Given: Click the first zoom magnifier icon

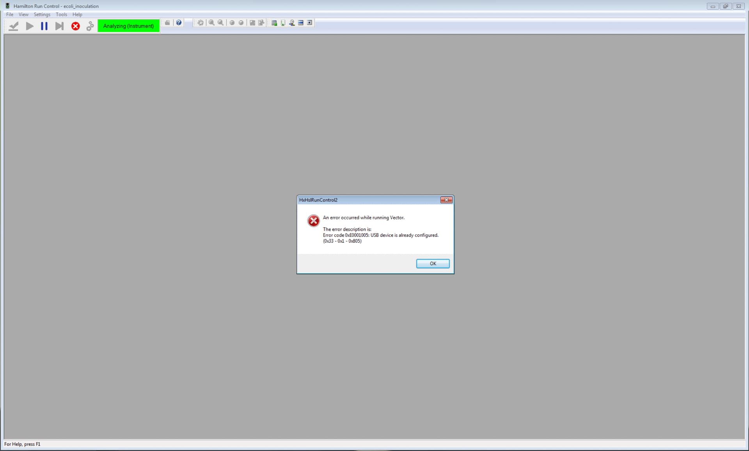Looking at the screenshot, I should point(211,23).
